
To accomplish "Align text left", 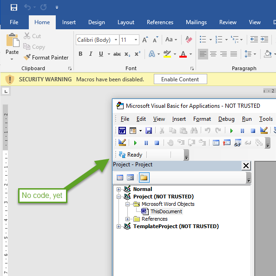I will [203, 54].
